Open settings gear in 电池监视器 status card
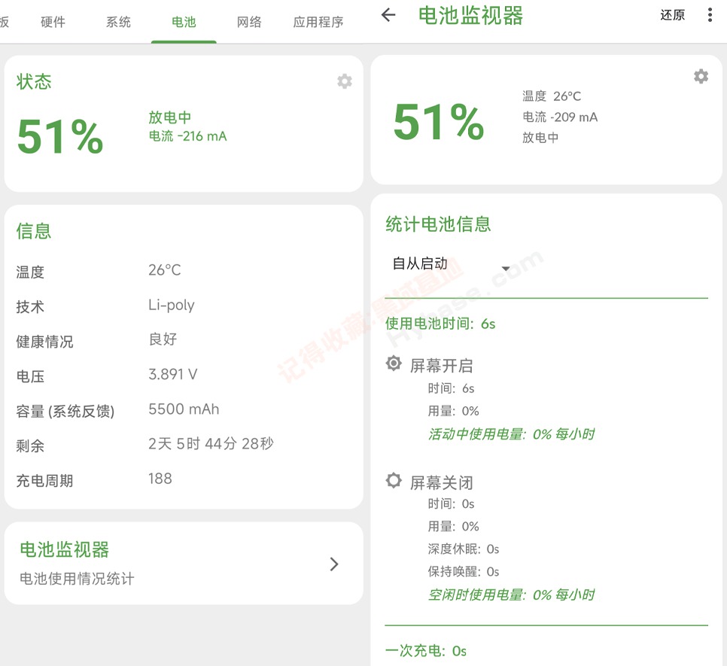 click(x=701, y=76)
